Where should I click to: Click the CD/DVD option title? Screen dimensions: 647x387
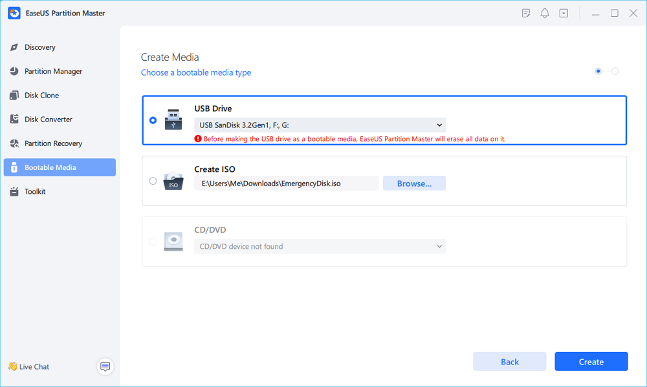[x=210, y=229]
